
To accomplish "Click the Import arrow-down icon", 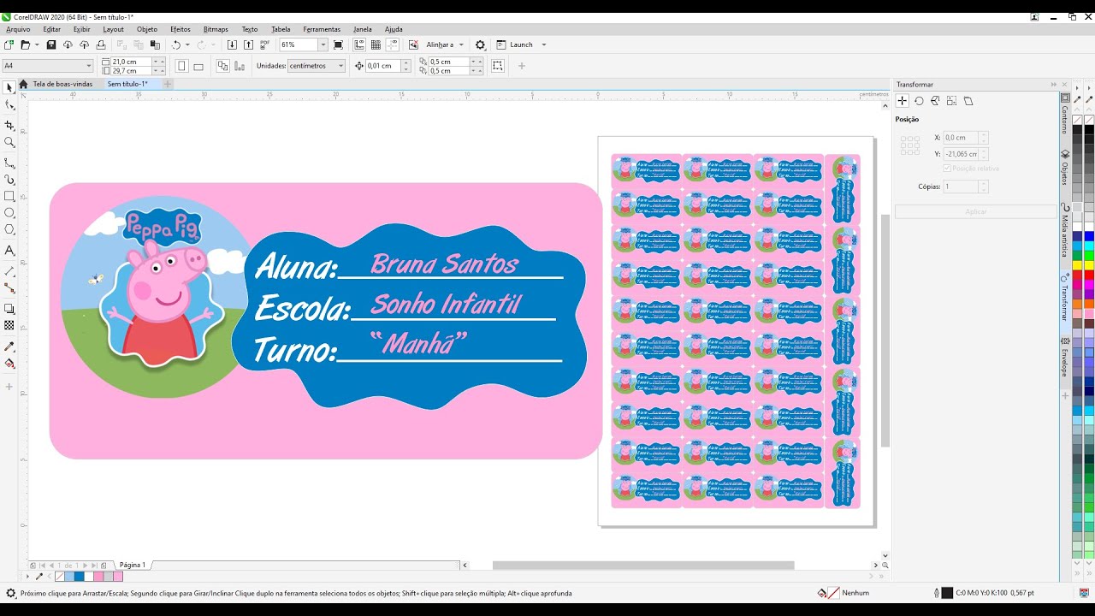I will [x=232, y=44].
